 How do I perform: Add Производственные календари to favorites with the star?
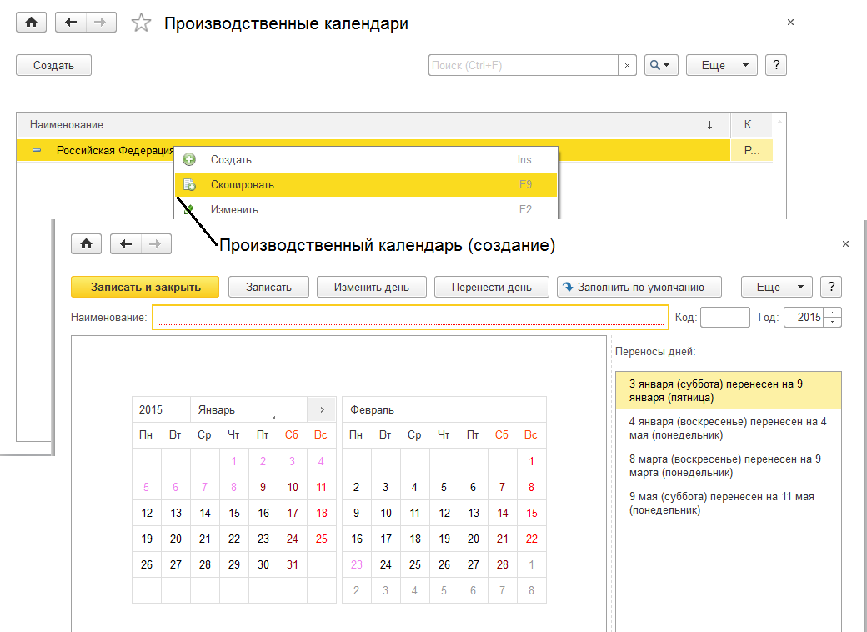point(141,23)
